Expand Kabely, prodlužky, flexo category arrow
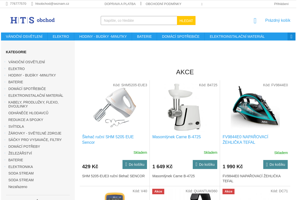The image size is (300, 200). pos(5,102)
